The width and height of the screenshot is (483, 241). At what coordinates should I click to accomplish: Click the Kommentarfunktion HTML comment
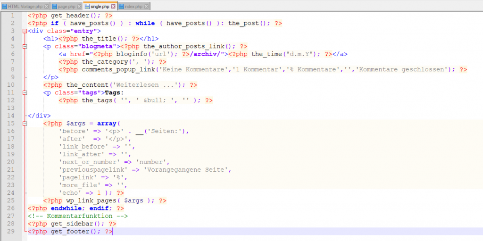click(x=78, y=216)
